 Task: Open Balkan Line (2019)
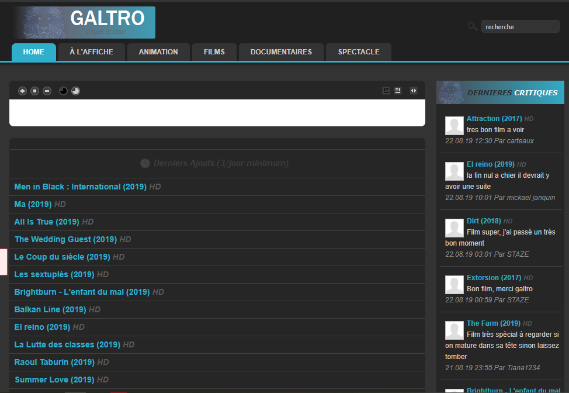click(50, 309)
